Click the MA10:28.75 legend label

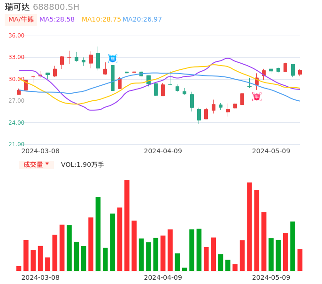(x=101, y=20)
